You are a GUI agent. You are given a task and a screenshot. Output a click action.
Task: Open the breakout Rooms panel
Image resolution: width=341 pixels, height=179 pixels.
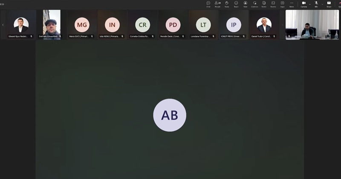(x=273, y=4)
